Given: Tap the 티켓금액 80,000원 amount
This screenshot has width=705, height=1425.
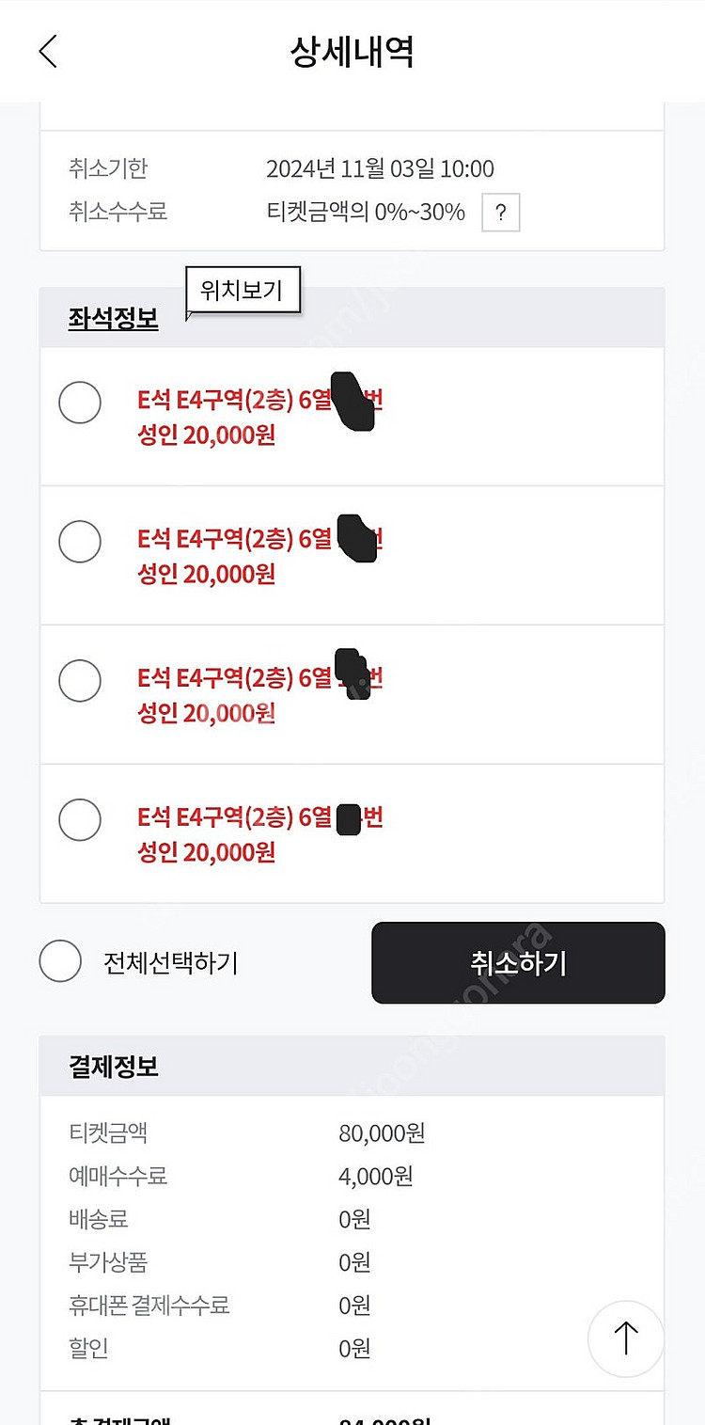Looking at the screenshot, I should (382, 1132).
